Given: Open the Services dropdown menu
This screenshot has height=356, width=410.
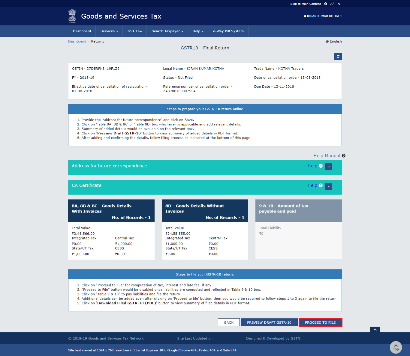Looking at the screenshot, I should 109,31.
